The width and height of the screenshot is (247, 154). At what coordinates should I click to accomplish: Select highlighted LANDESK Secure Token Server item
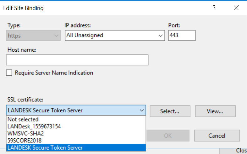[x=76, y=148]
